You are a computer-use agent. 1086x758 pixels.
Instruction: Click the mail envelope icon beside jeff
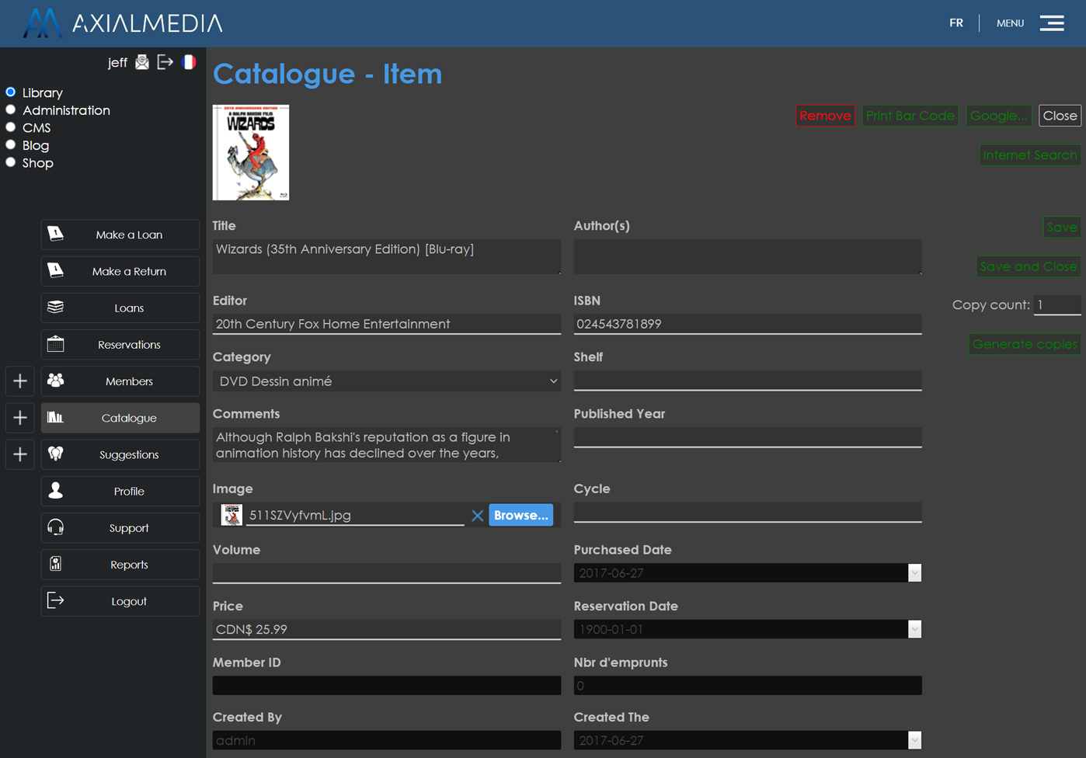[142, 62]
